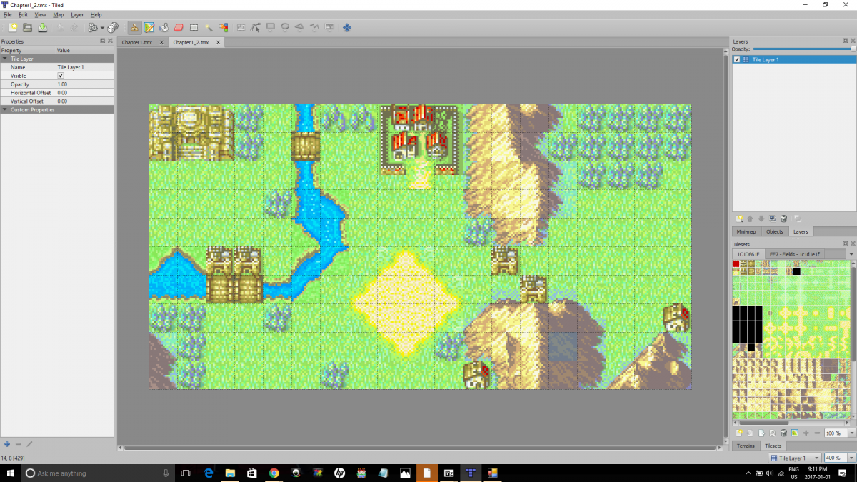Viewport: 857px width, 482px height.
Task: Click the New Layer icon in Layers panel
Action: point(738,219)
